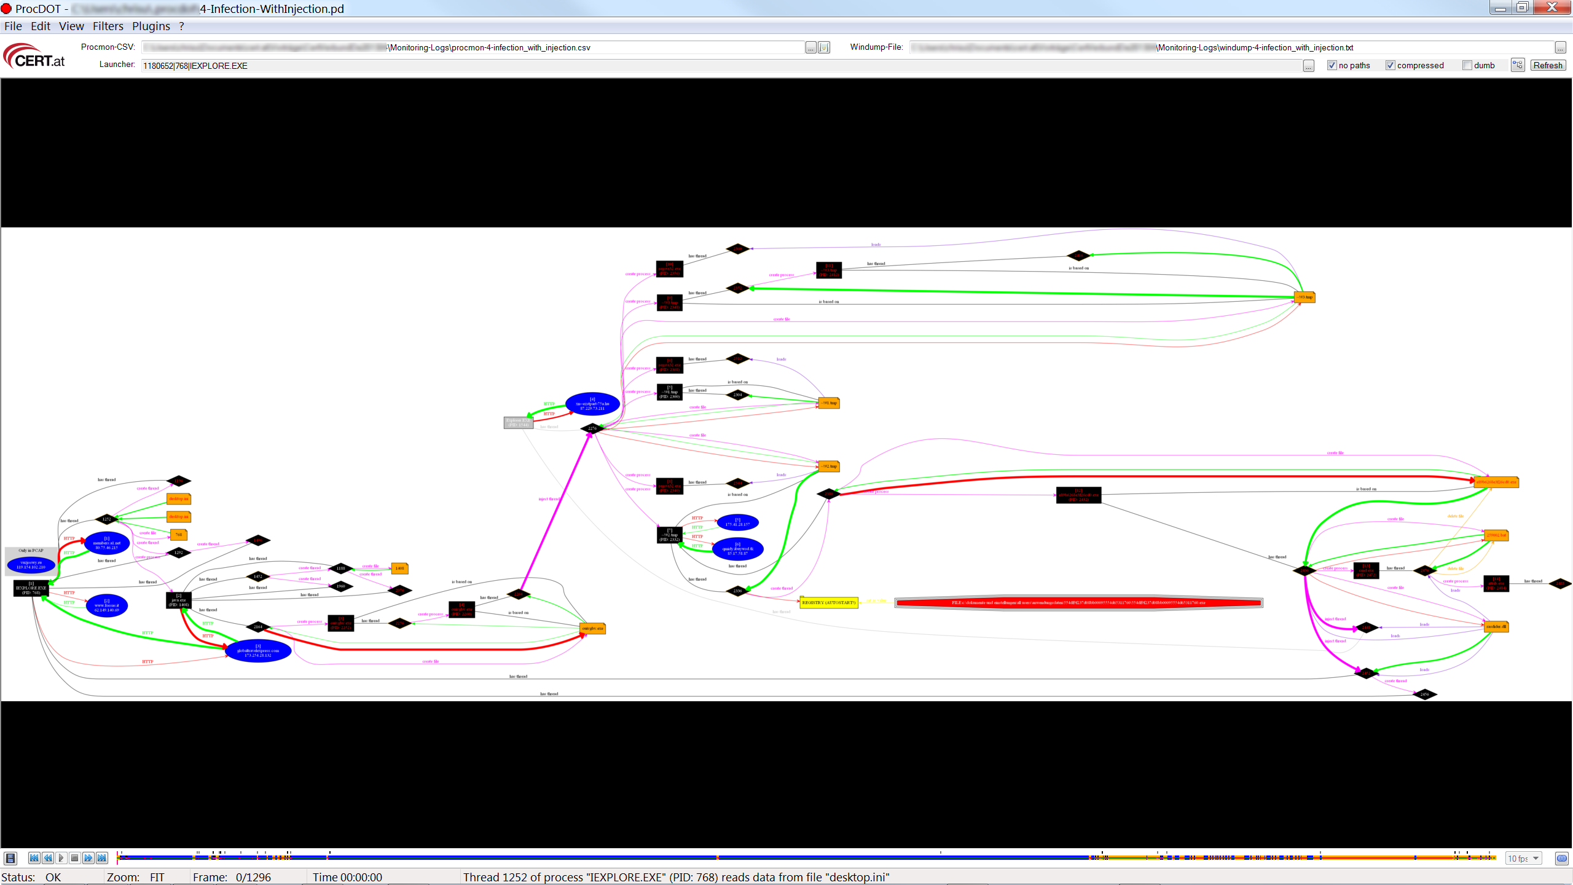The image size is (1573, 885).
Task: Open the 10 fps speed dropdown
Action: click(x=1524, y=859)
